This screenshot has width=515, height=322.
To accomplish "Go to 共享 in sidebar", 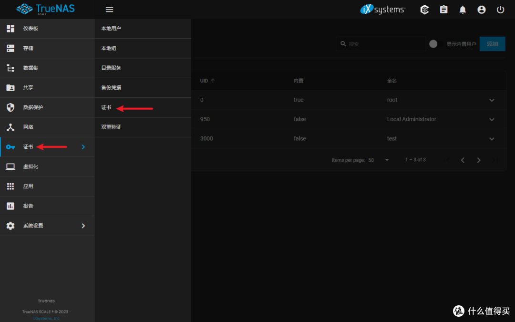I will (47, 88).
